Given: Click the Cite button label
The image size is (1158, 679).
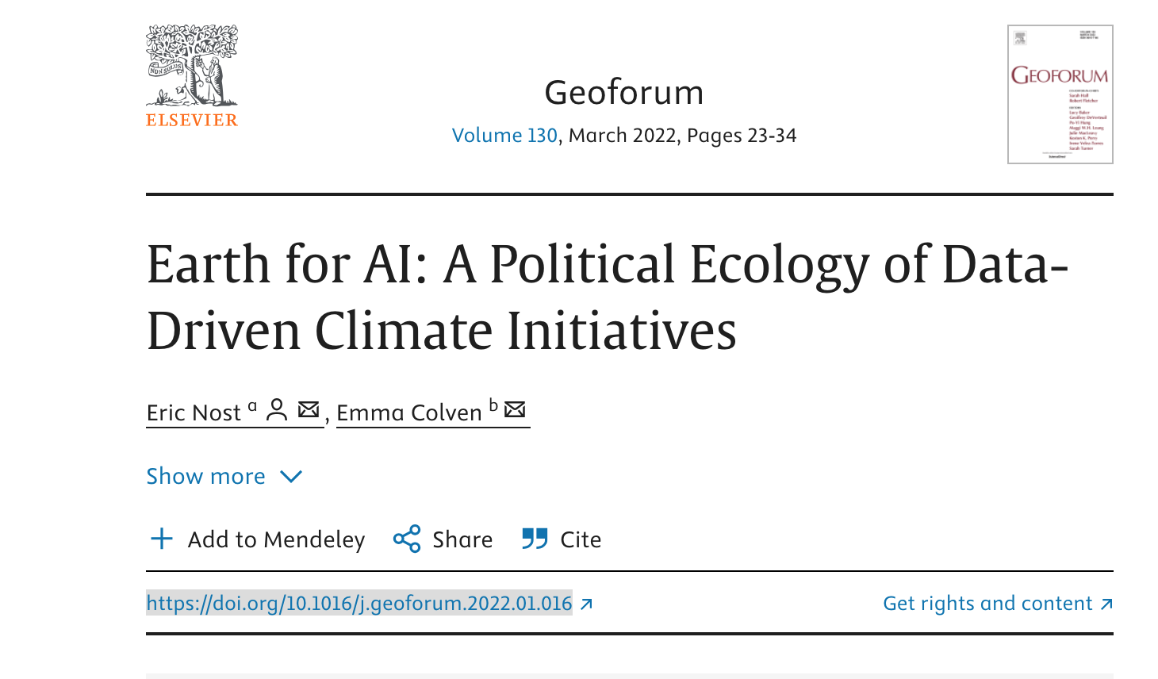Looking at the screenshot, I should (x=581, y=540).
